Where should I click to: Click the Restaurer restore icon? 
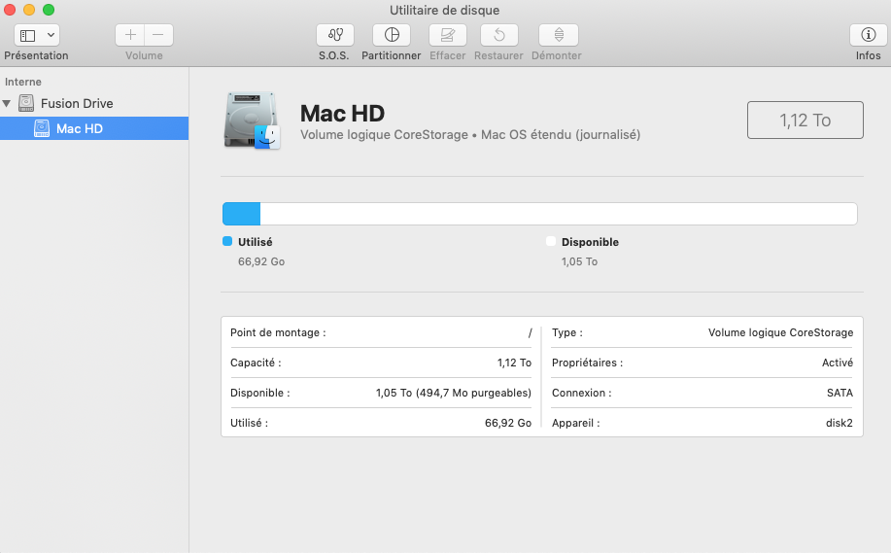pos(498,35)
